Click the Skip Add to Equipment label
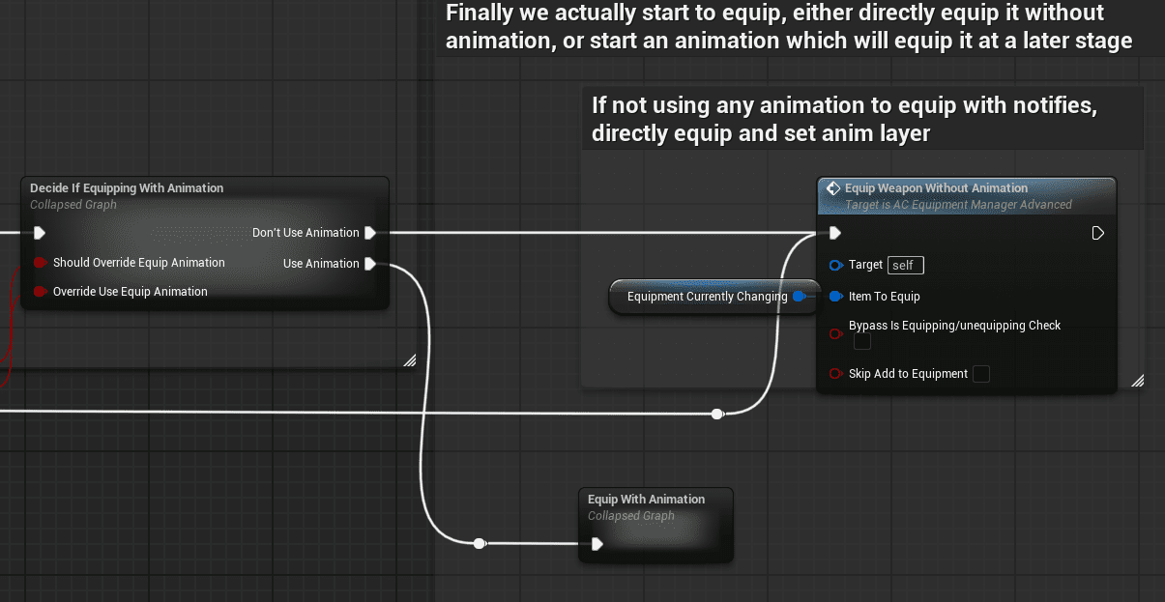1165x602 pixels. click(908, 374)
